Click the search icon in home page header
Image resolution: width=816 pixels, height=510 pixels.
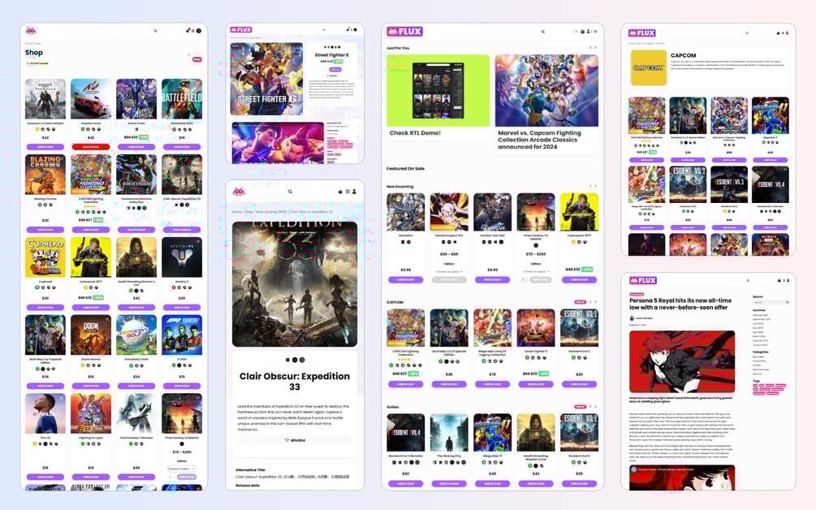pos(543,31)
